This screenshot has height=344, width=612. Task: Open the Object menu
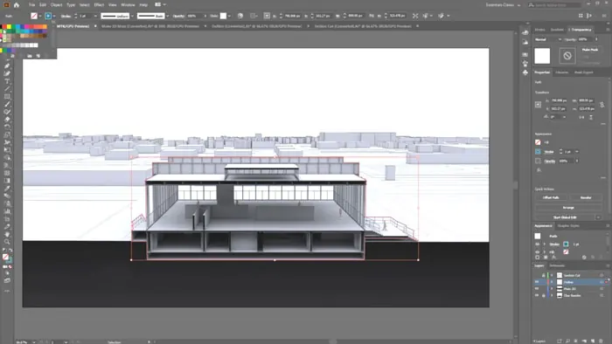(x=56, y=5)
